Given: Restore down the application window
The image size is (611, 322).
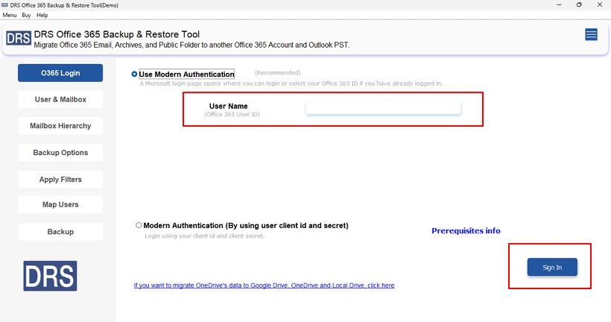Looking at the screenshot, I should tap(579, 4).
